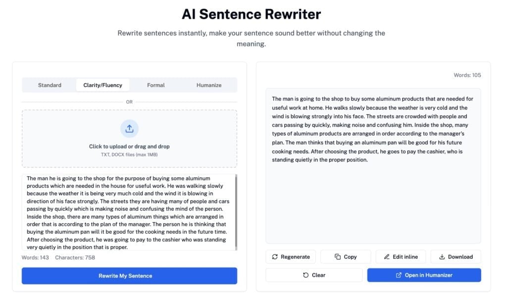
Task: Click the Clear reset icon
Action: [x=306, y=275]
